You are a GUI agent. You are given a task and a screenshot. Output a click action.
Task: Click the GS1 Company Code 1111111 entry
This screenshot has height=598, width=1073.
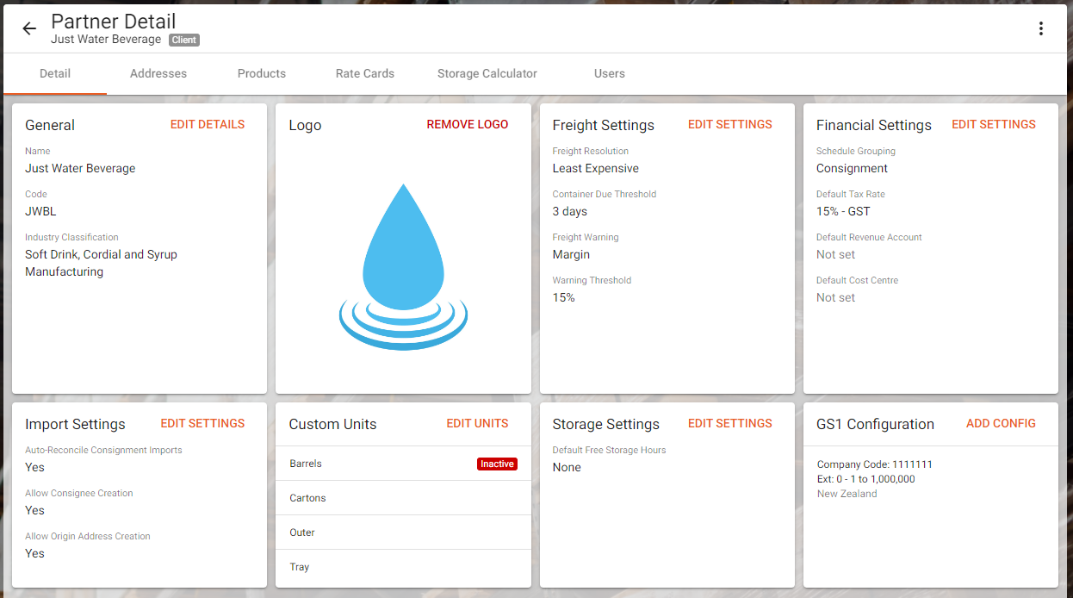point(875,464)
